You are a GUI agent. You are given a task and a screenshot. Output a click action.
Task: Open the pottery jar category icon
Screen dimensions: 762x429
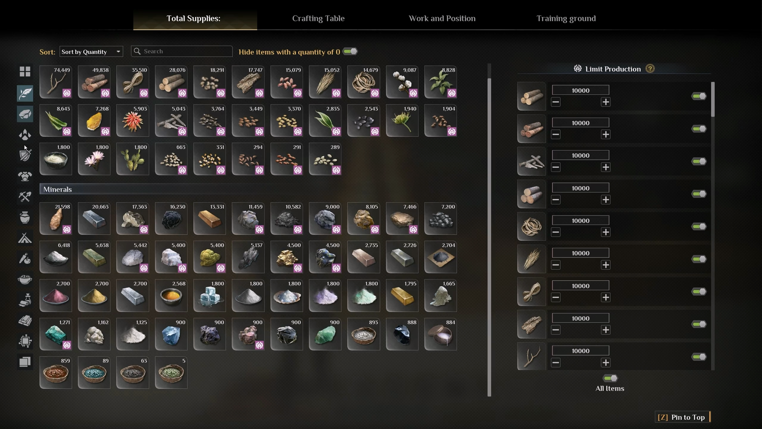(x=25, y=217)
